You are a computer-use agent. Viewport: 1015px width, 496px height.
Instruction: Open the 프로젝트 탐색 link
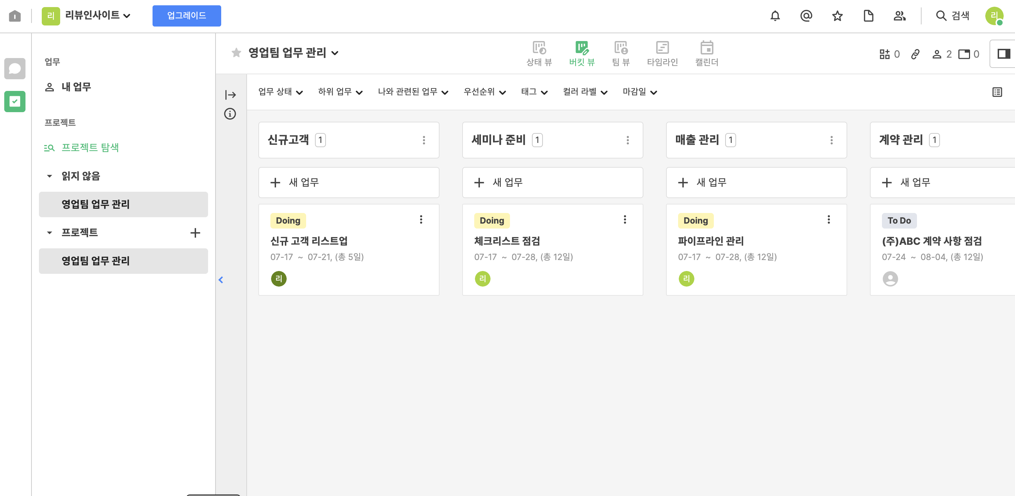pyautogui.click(x=90, y=147)
